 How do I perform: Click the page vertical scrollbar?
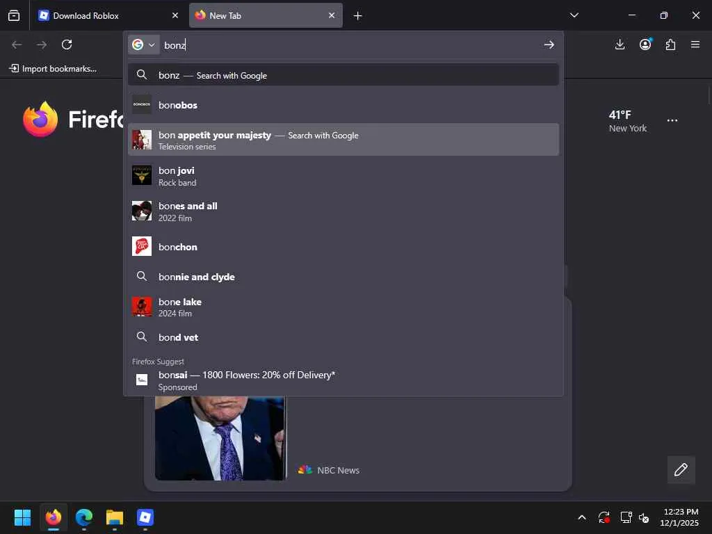click(709, 96)
